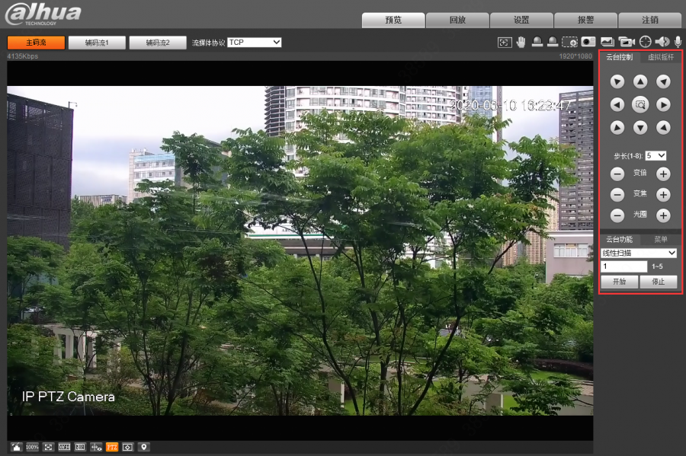Move camera up with PTZ arrow
686x456 pixels.
[640, 81]
